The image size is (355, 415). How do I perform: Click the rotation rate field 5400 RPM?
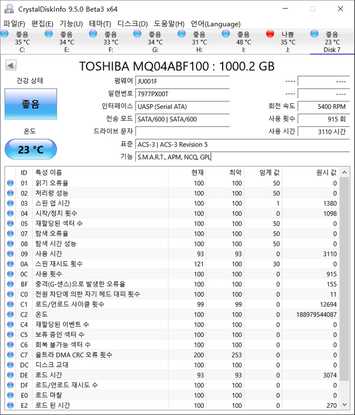click(x=324, y=106)
